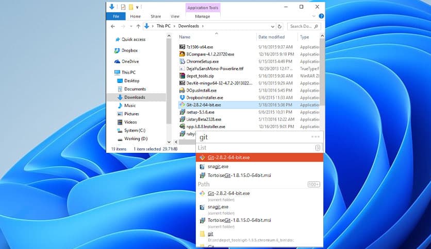Switch to the Share ribbon tab
The width and height of the screenshot is (431, 249).
pos(156,16)
